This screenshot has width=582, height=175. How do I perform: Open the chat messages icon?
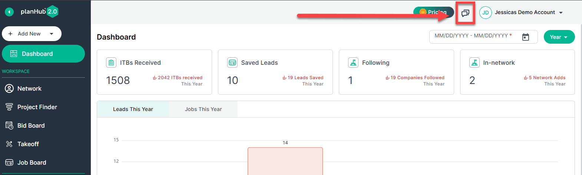[465, 13]
